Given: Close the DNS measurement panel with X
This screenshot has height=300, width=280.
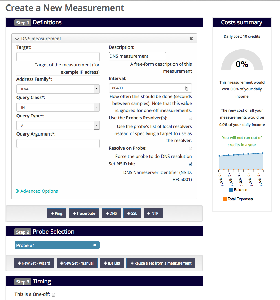Looking at the screenshot, I should point(191,39).
